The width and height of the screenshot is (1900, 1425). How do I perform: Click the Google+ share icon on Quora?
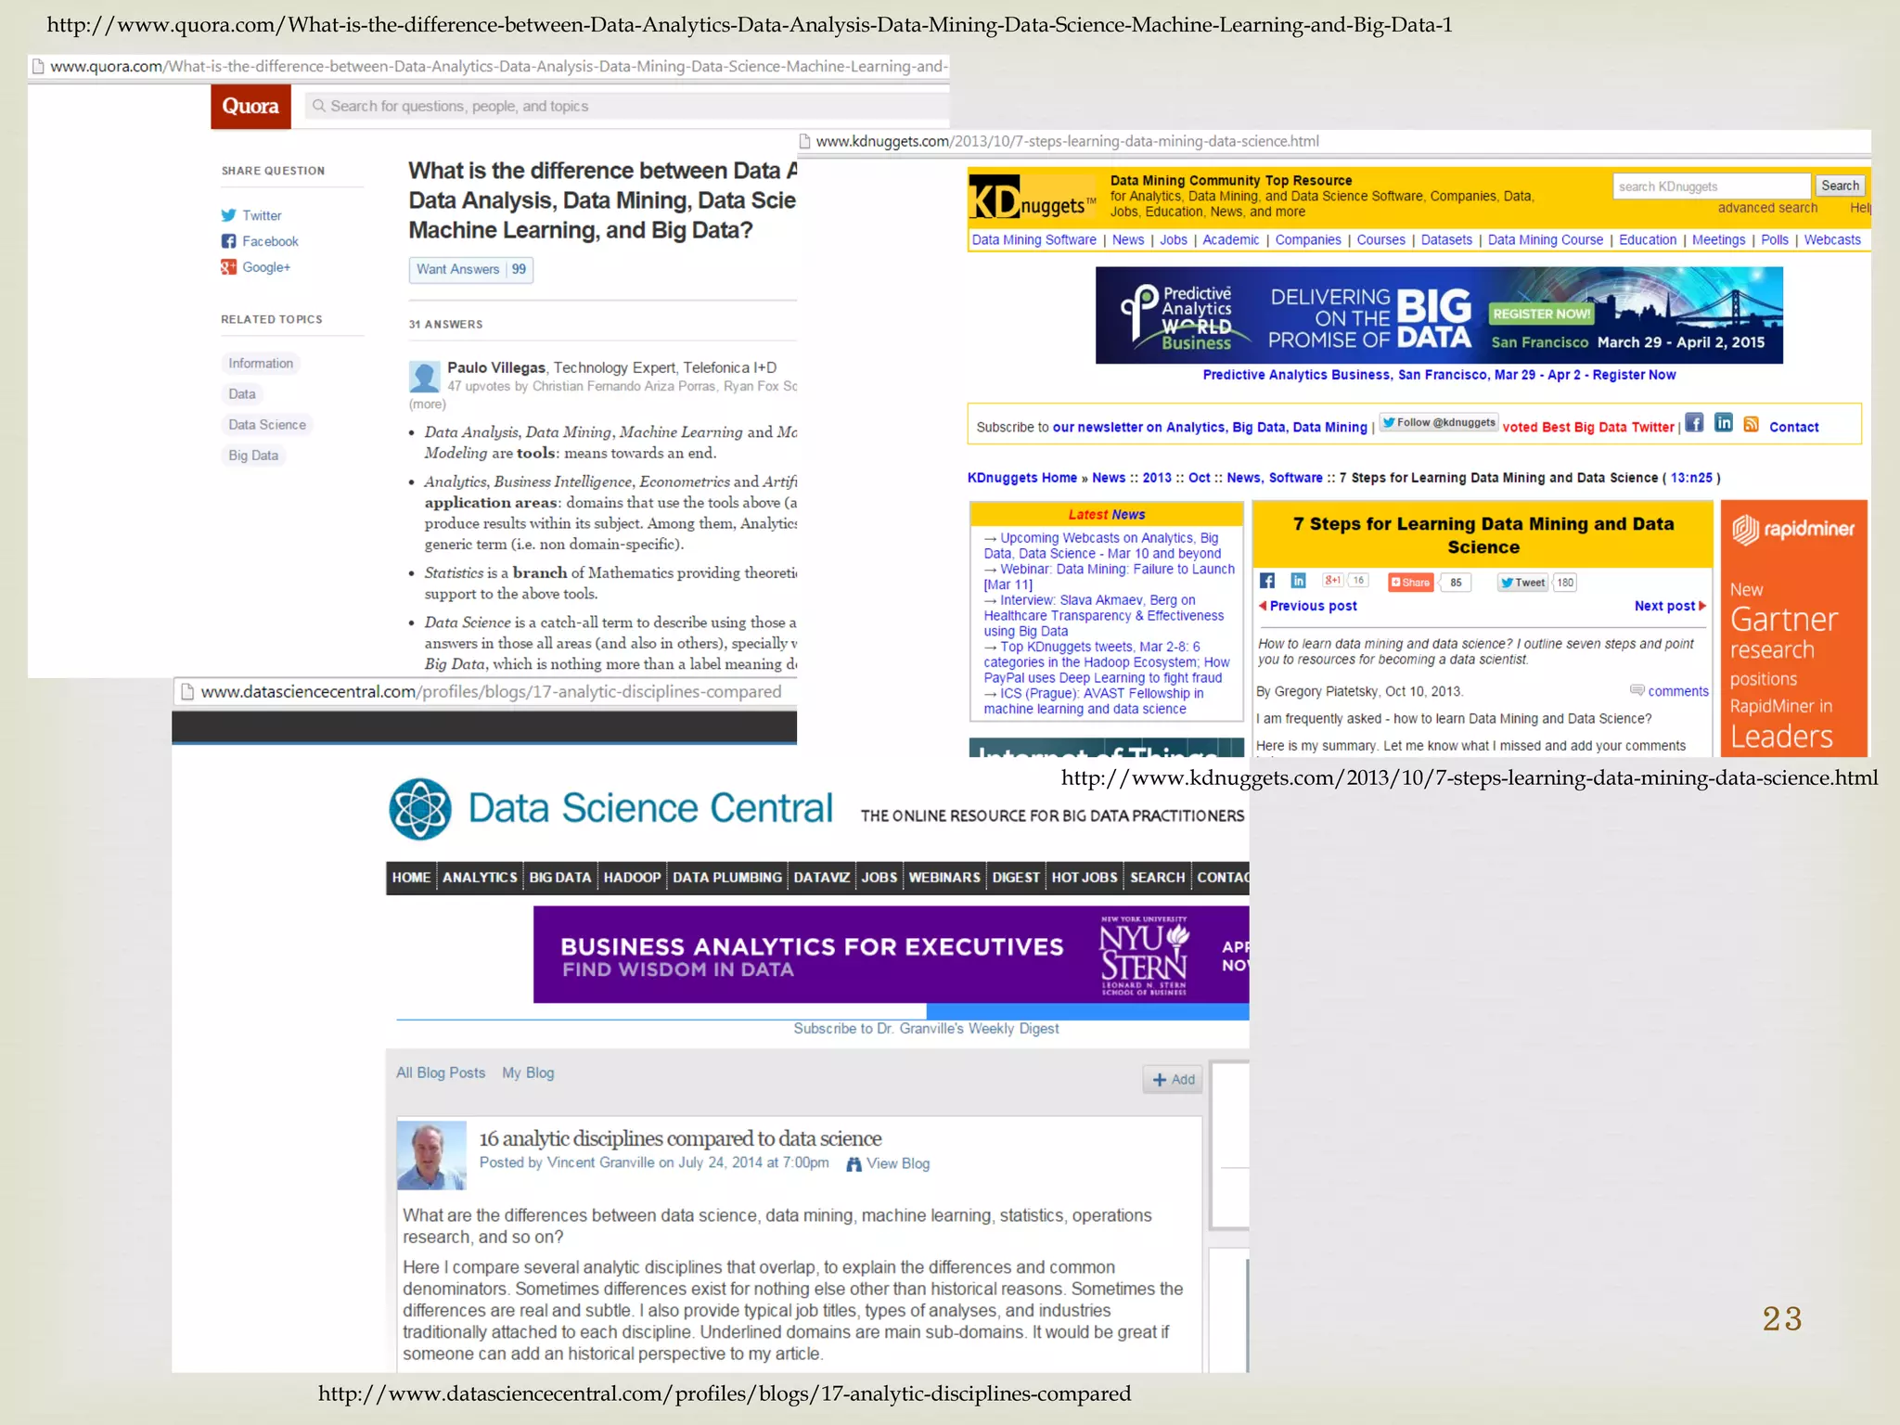228,267
